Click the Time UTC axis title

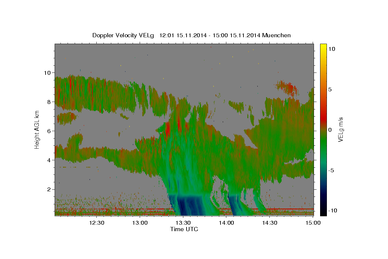point(184,229)
